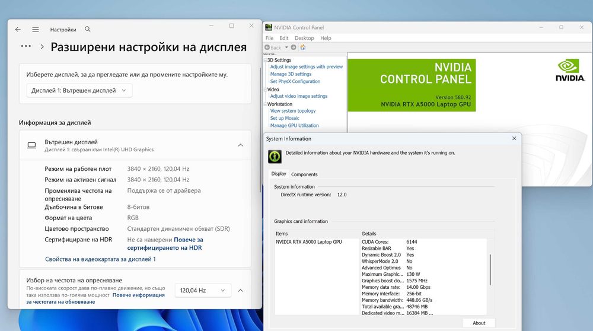Switch to the Display tab
The height and width of the screenshot is (331, 593).
click(x=279, y=174)
